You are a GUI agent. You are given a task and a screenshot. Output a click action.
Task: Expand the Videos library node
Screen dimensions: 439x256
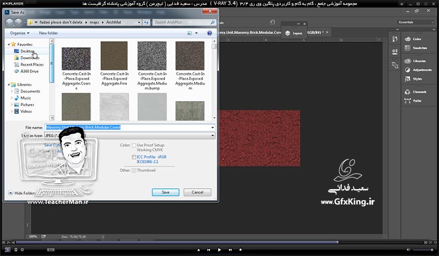[12, 111]
